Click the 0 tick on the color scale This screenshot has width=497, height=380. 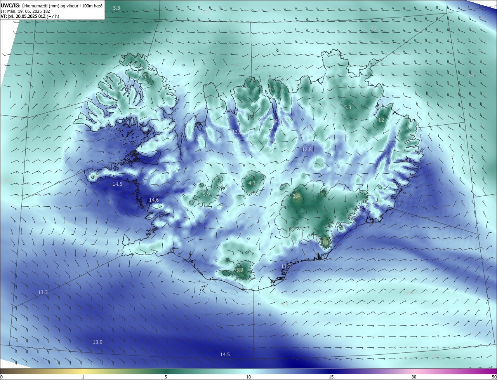(x=2, y=377)
